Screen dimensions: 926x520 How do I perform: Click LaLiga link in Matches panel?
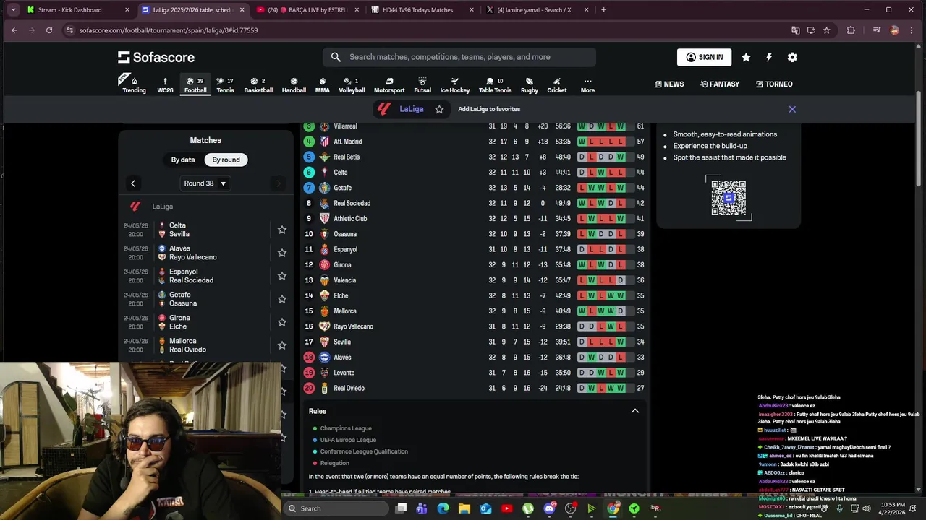162,207
